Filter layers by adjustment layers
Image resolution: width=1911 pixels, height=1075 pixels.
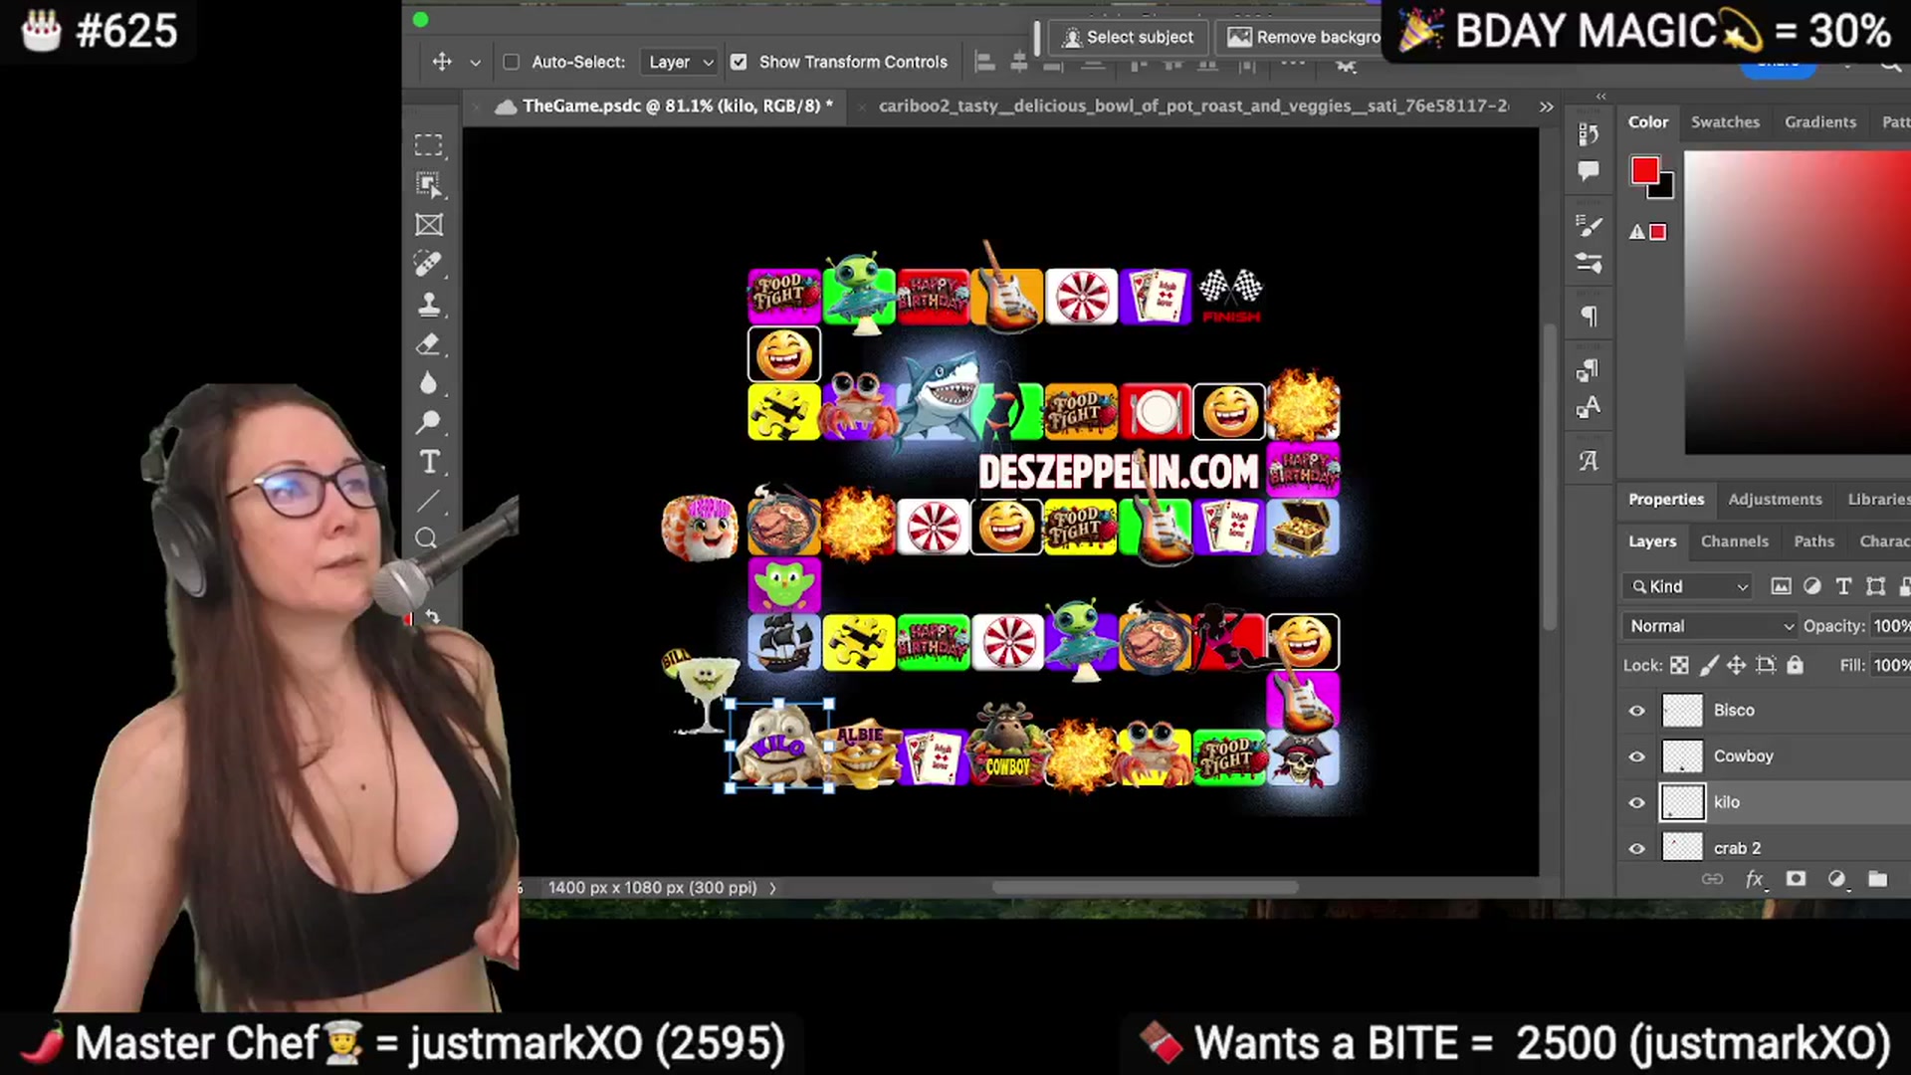[1812, 586]
